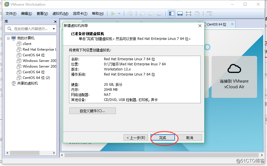
Task: Click the 取消 cancel button
Action: (189, 137)
